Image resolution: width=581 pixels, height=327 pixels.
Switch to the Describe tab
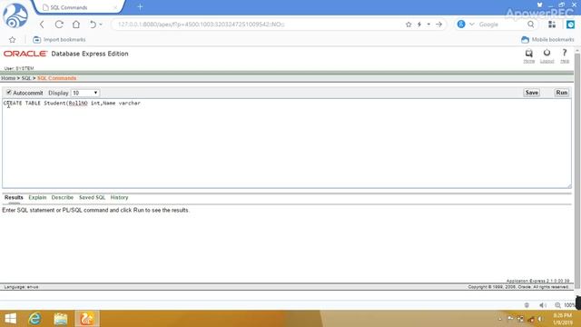63,198
